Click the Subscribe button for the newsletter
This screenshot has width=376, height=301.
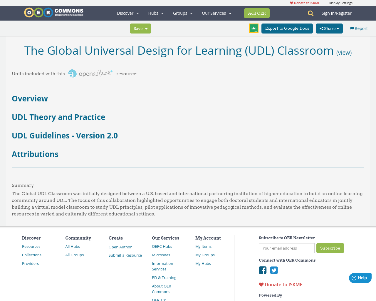point(330,248)
